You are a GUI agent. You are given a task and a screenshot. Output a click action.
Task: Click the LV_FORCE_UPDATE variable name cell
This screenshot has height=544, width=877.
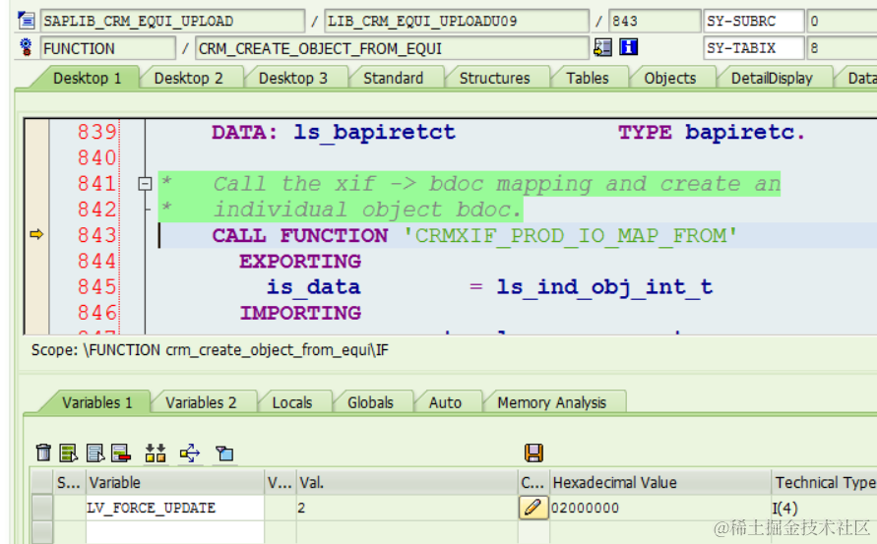pyautogui.click(x=174, y=508)
